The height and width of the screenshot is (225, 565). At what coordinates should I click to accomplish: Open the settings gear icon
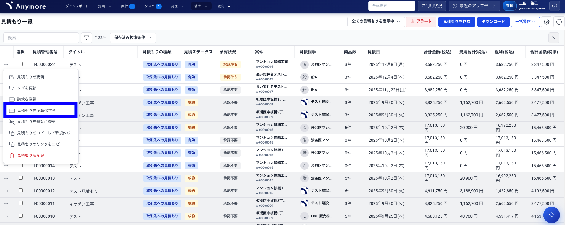(547, 22)
